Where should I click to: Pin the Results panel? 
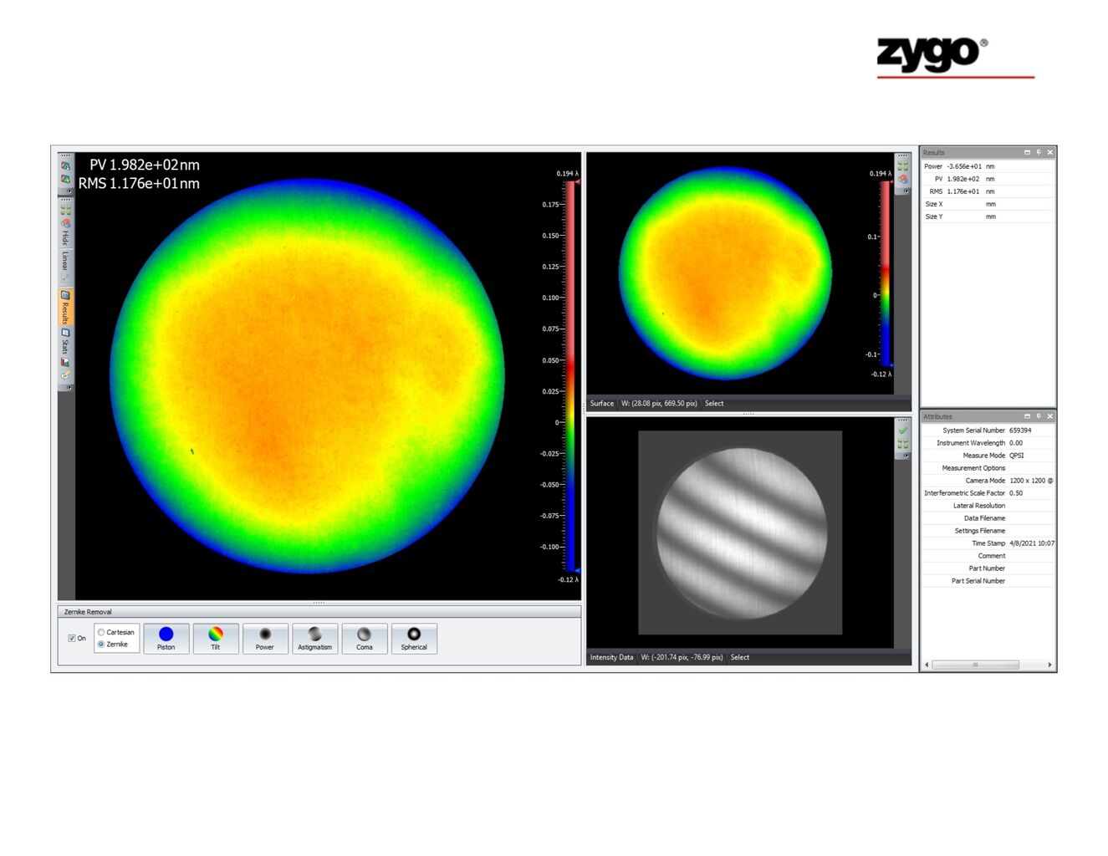point(1039,153)
